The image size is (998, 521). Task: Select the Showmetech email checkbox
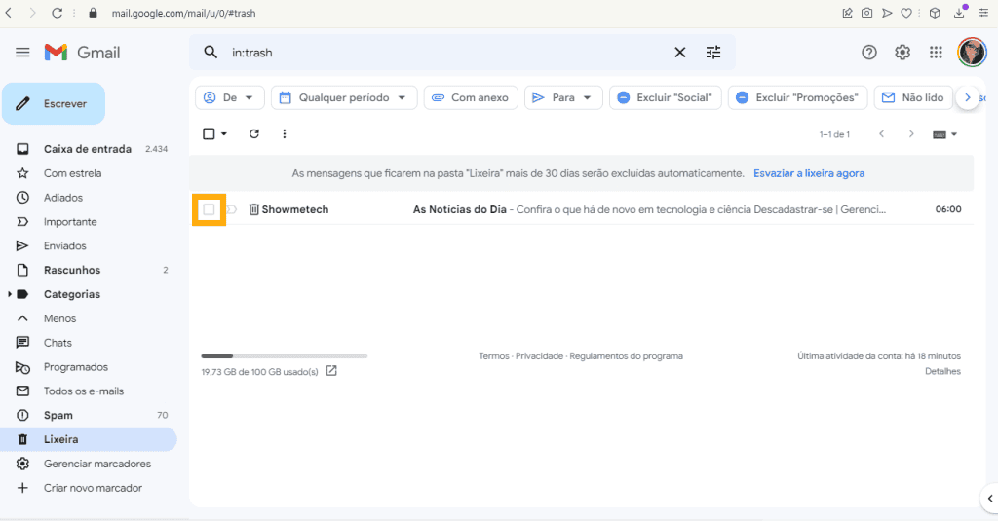[209, 209]
